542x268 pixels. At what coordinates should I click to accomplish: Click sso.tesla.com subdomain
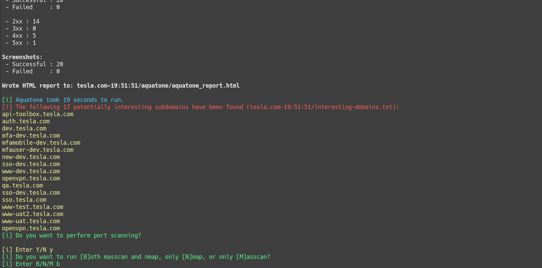pos(24,200)
